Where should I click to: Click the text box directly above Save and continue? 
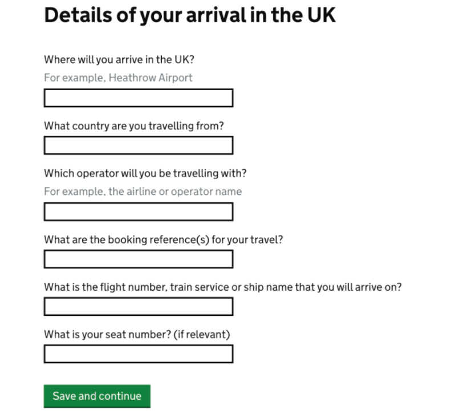pyautogui.click(x=139, y=354)
